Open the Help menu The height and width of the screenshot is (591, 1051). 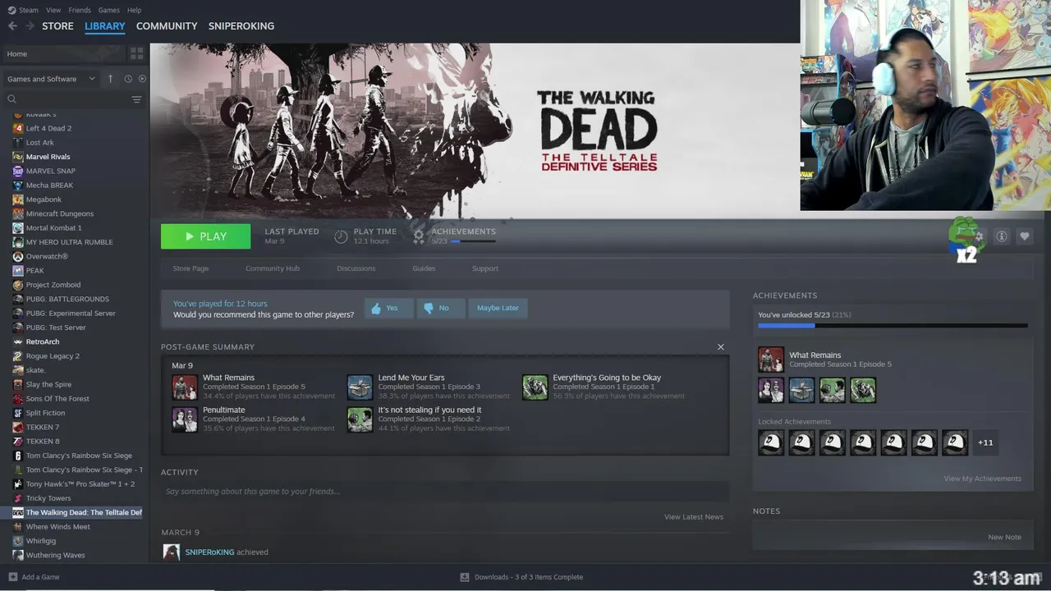[135, 10]
